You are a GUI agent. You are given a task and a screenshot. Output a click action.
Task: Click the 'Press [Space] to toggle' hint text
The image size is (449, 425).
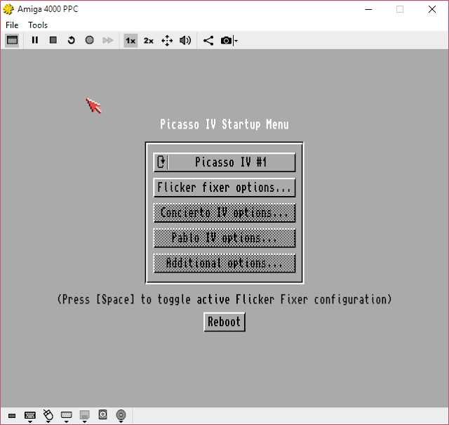(224, 299)
